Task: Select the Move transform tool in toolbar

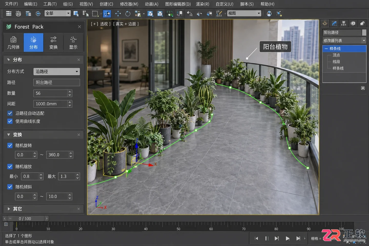Action: [118, 14]
